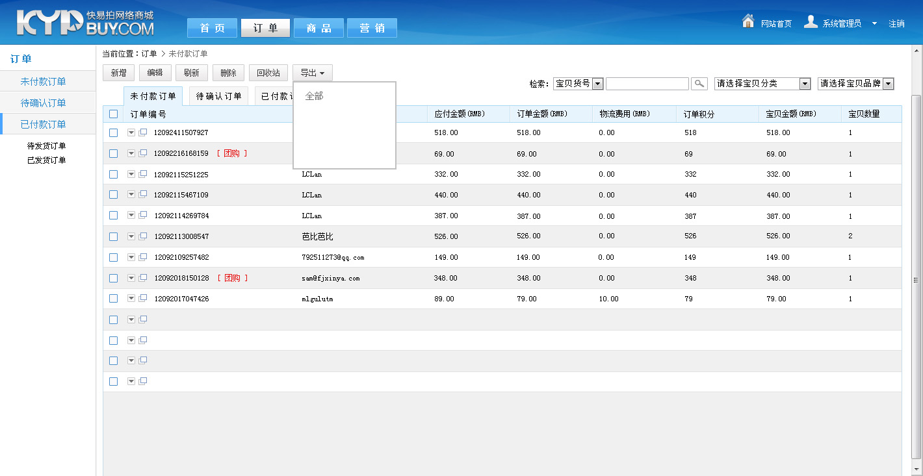Open detail window icon for order 12092115467109

coord(143,194)
